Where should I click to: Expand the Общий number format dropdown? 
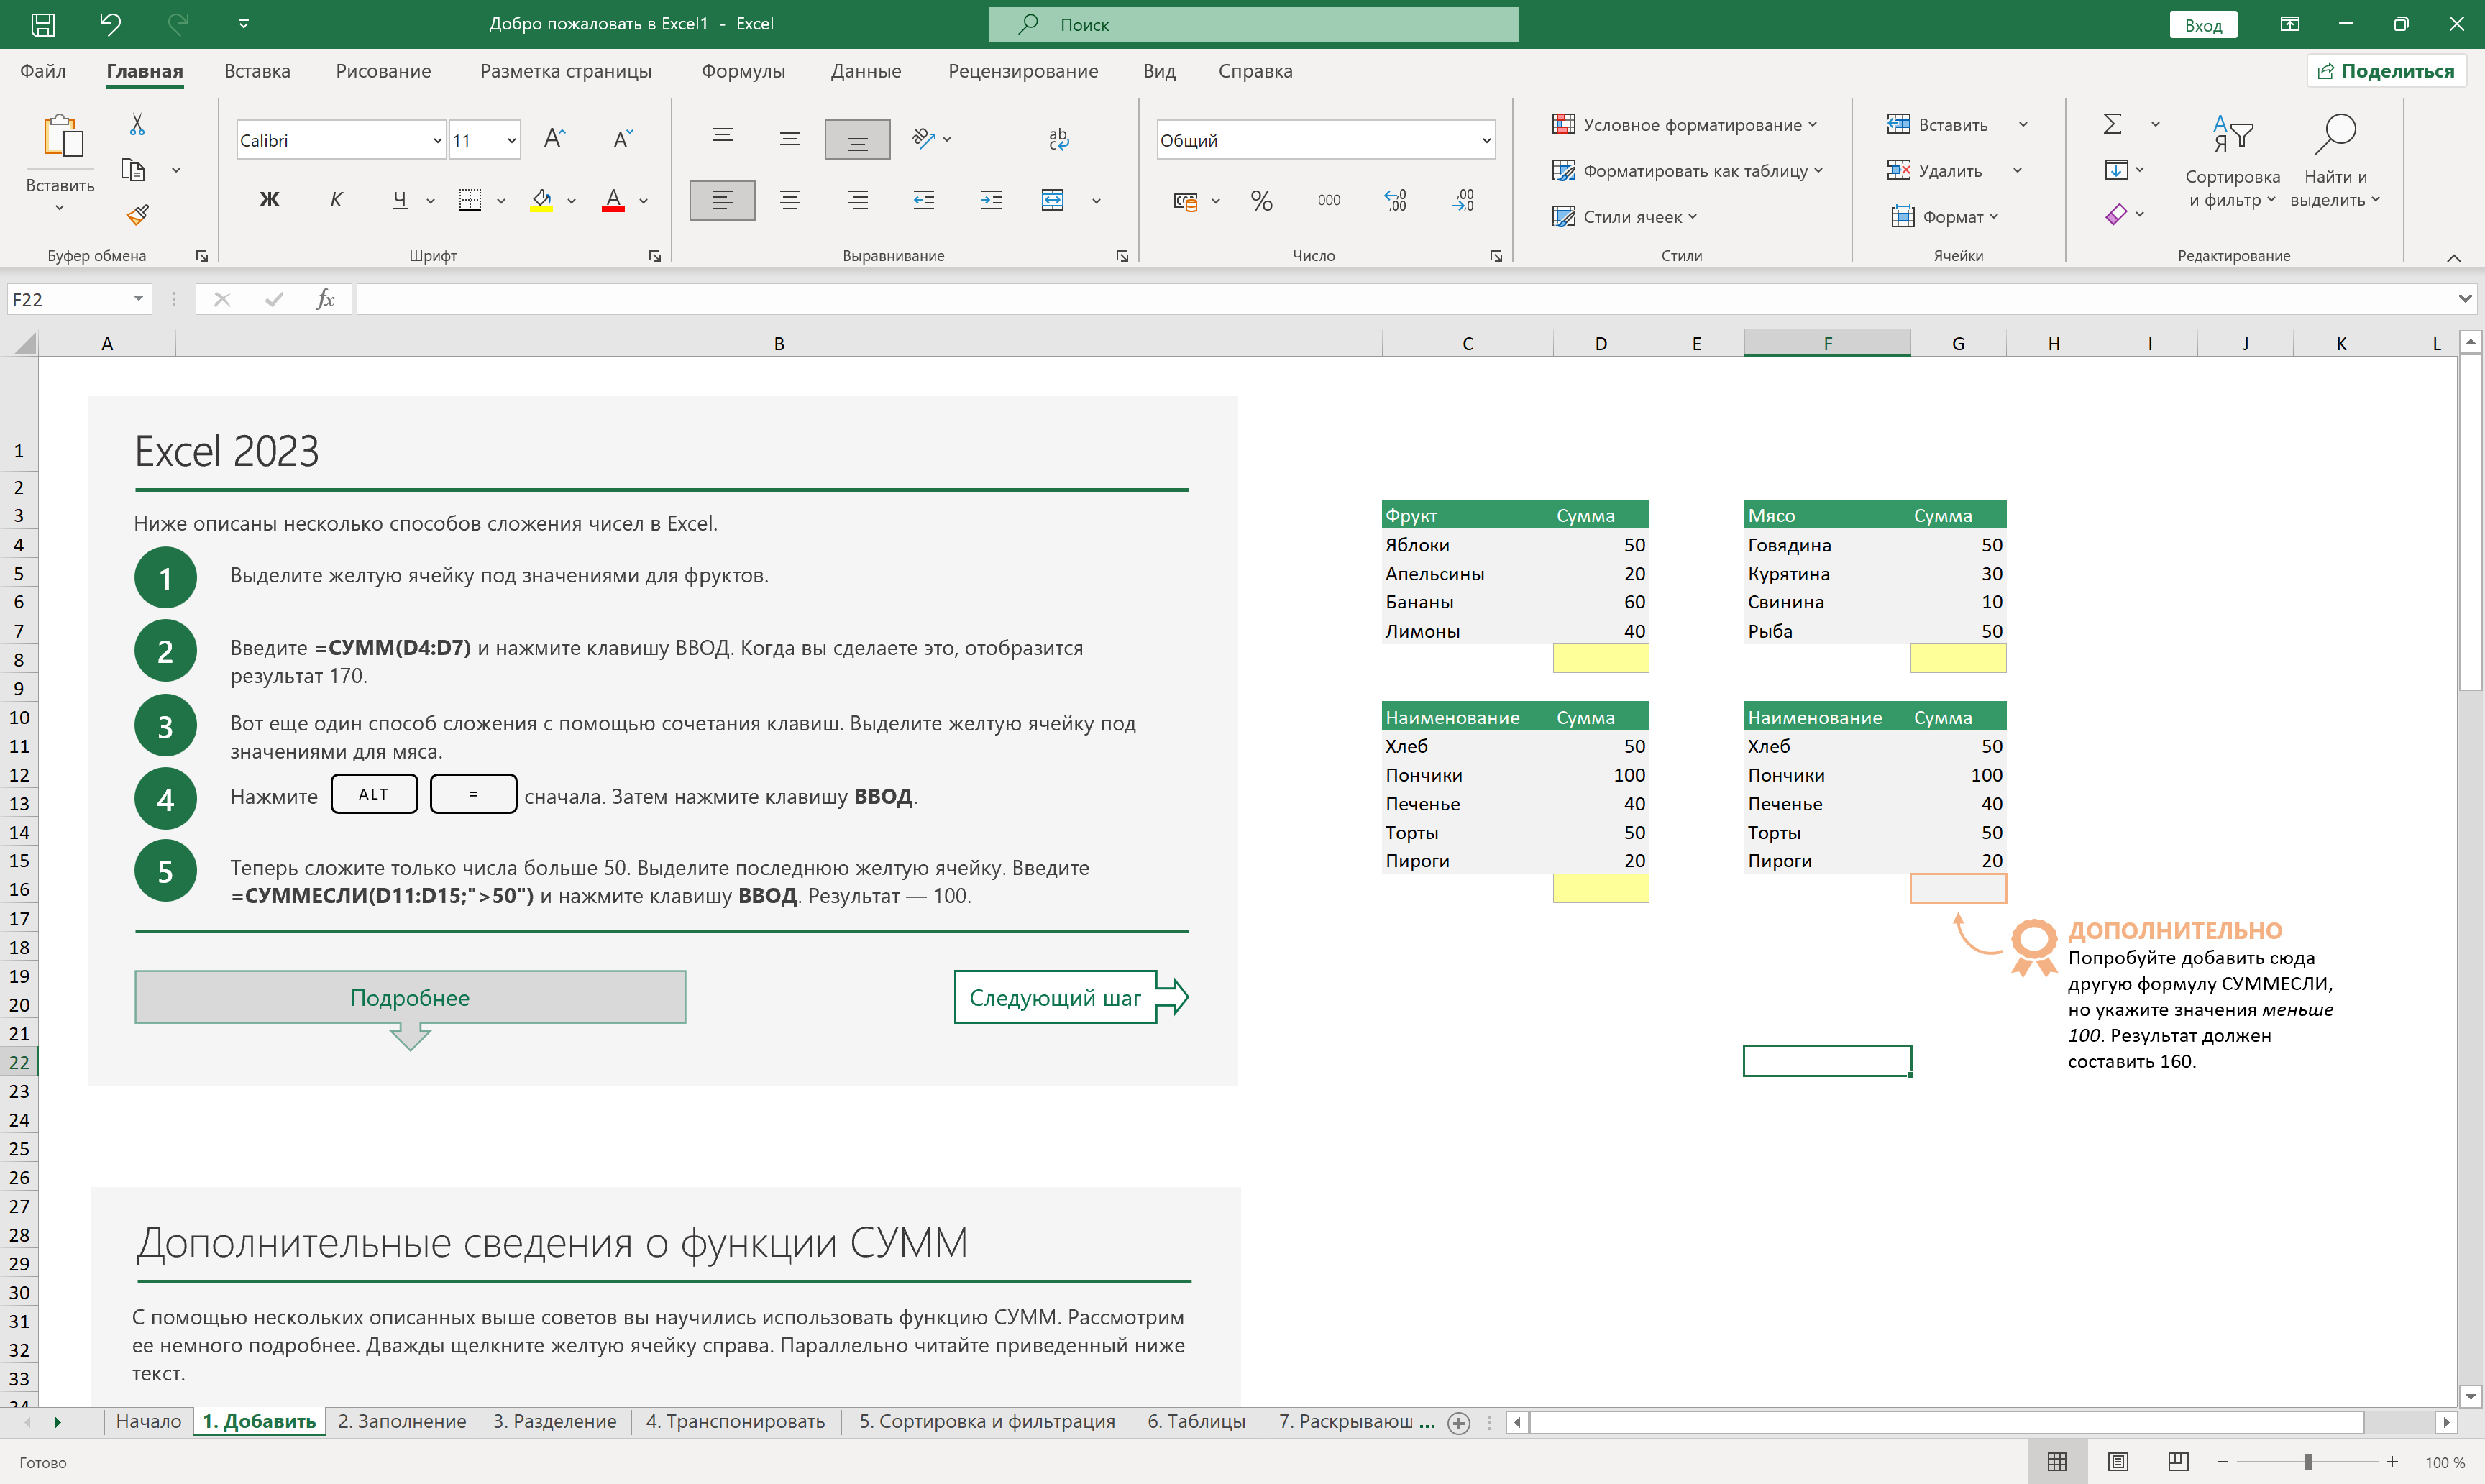(x=1486, y=141)
